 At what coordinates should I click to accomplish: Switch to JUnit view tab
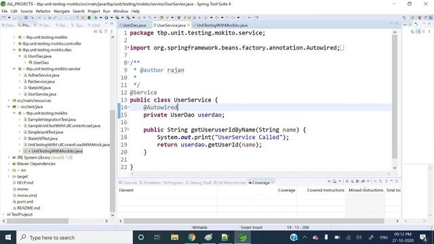click(x=94, y=25)
